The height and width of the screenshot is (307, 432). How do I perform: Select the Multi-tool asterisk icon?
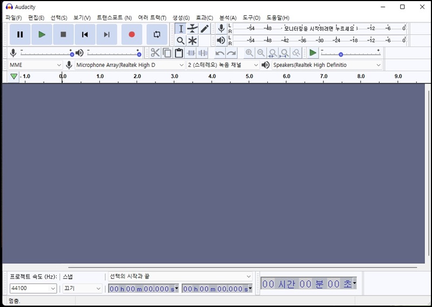(x=192, y=41)
